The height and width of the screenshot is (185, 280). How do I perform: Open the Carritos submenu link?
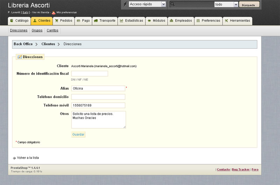(52, 30)
